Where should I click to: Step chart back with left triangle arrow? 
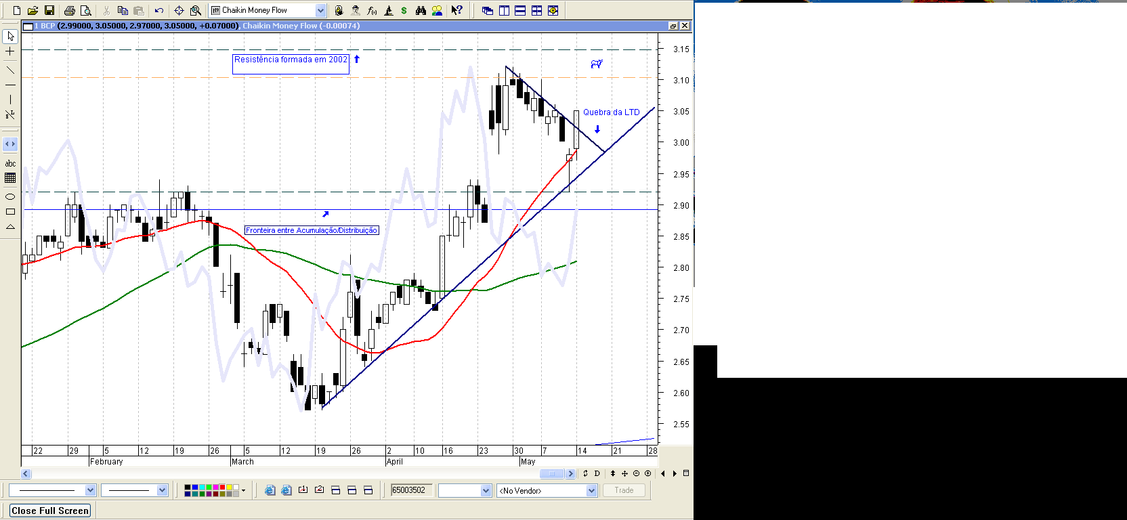(663, 474)
